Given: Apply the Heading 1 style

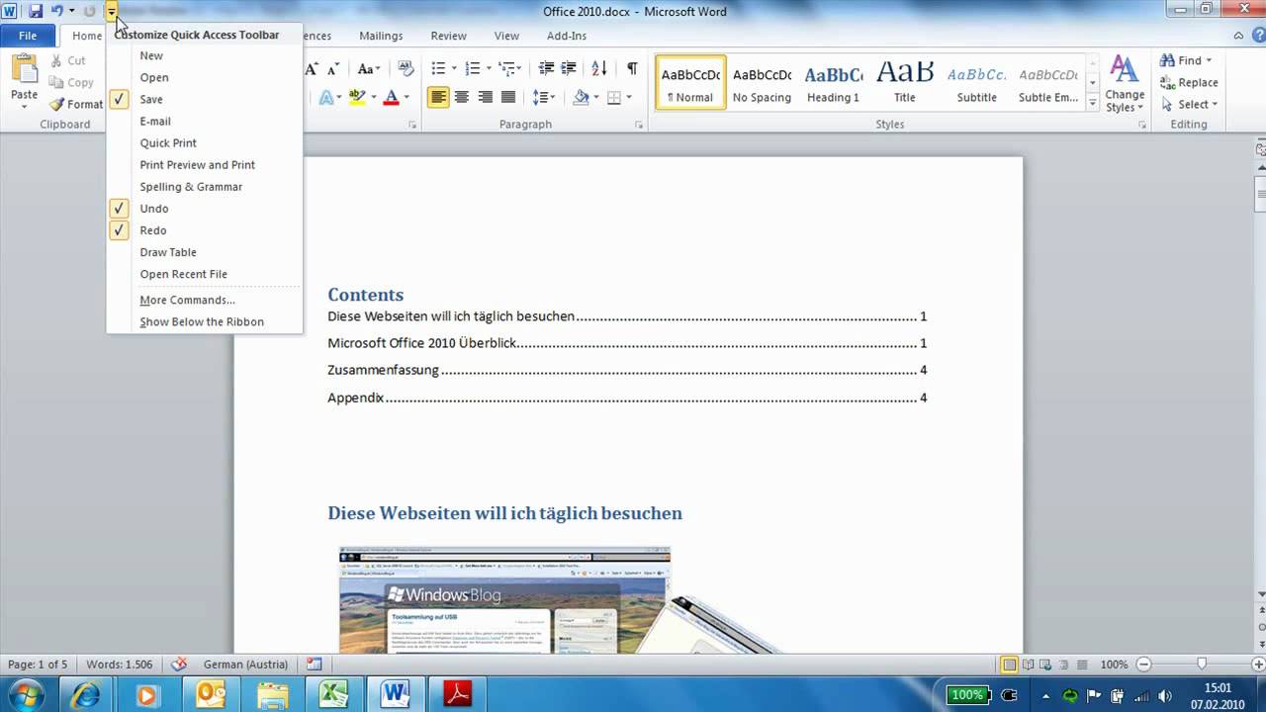Looking at the screenshot, I should 833,82.
